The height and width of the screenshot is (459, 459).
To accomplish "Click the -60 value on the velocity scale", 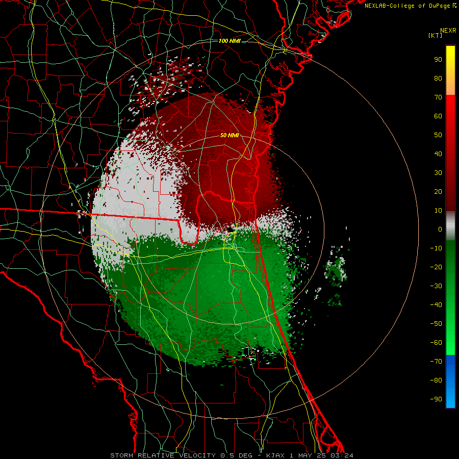I will (x=436, y=343).
